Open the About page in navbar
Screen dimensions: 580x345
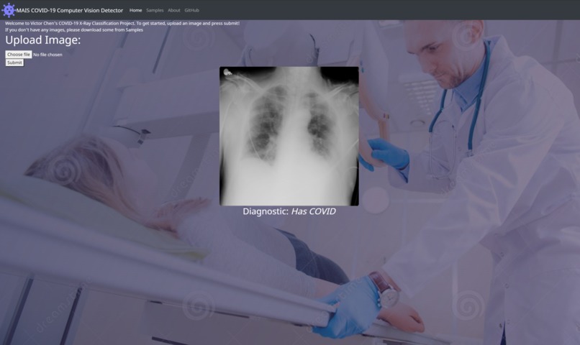coord(174,10)
